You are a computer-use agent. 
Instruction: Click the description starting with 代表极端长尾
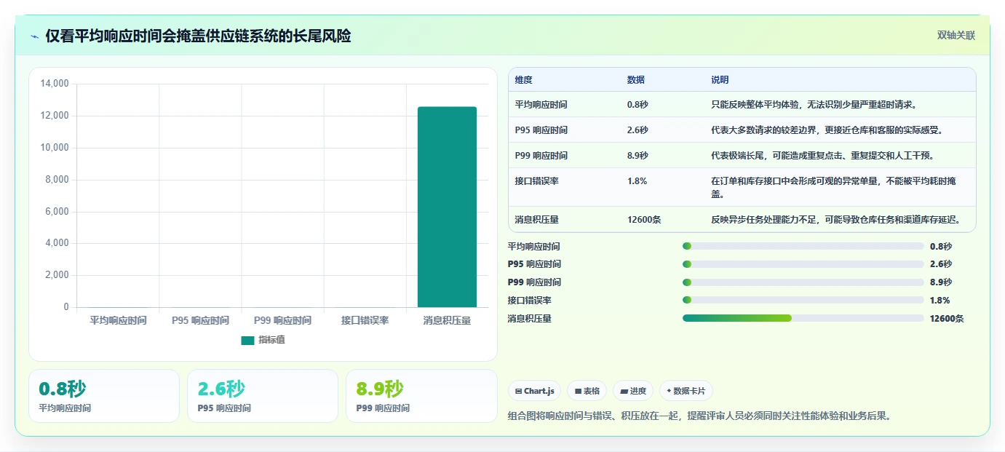click(822, 156)
